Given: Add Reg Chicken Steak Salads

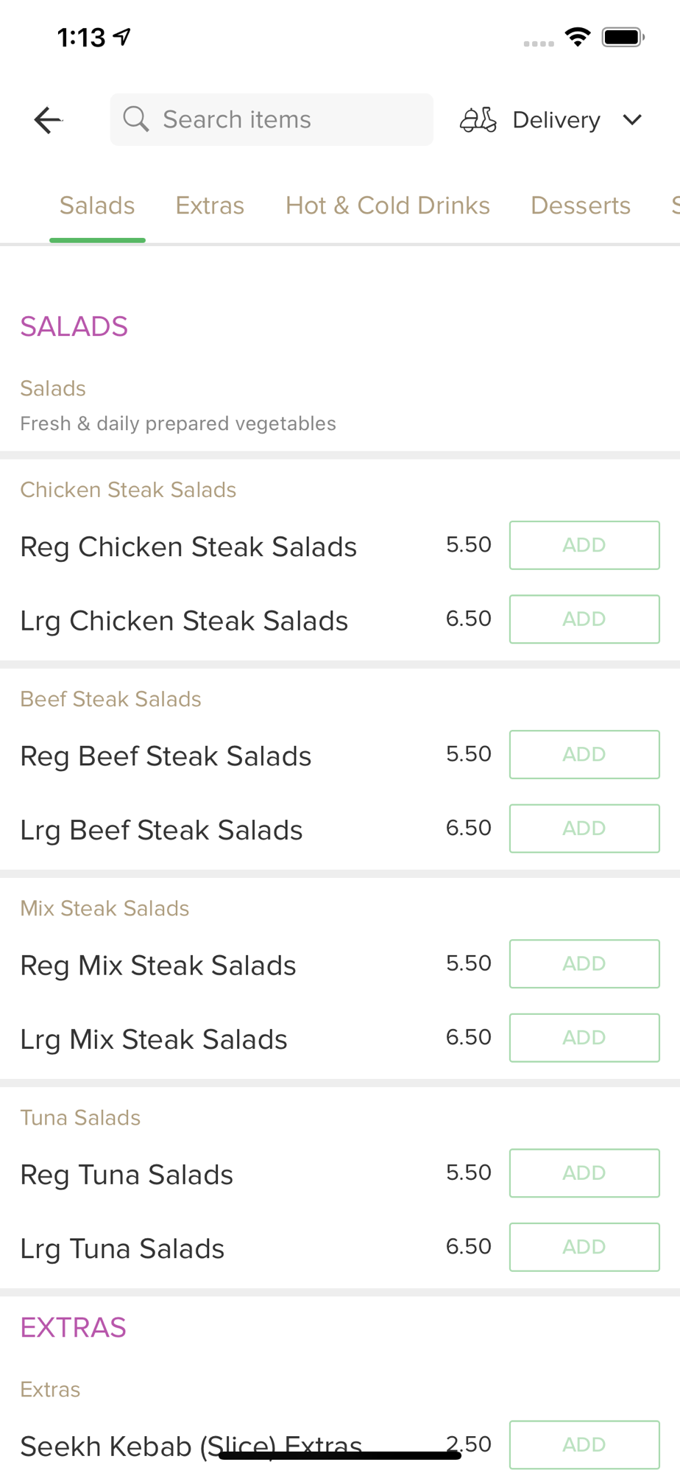Looking at the screenshot, I should pos(584,545).
